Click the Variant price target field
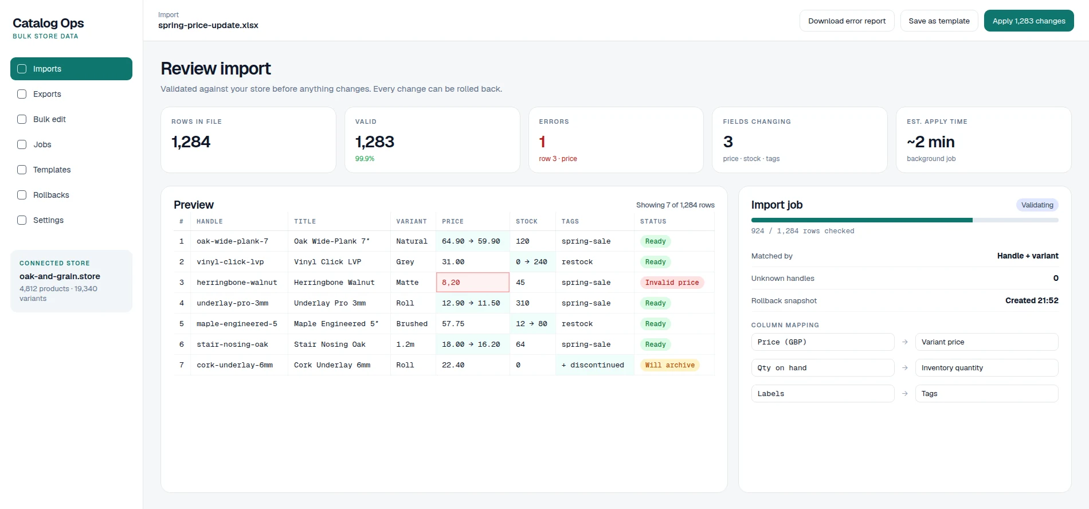1089x509 pixels. click(986, 342)
